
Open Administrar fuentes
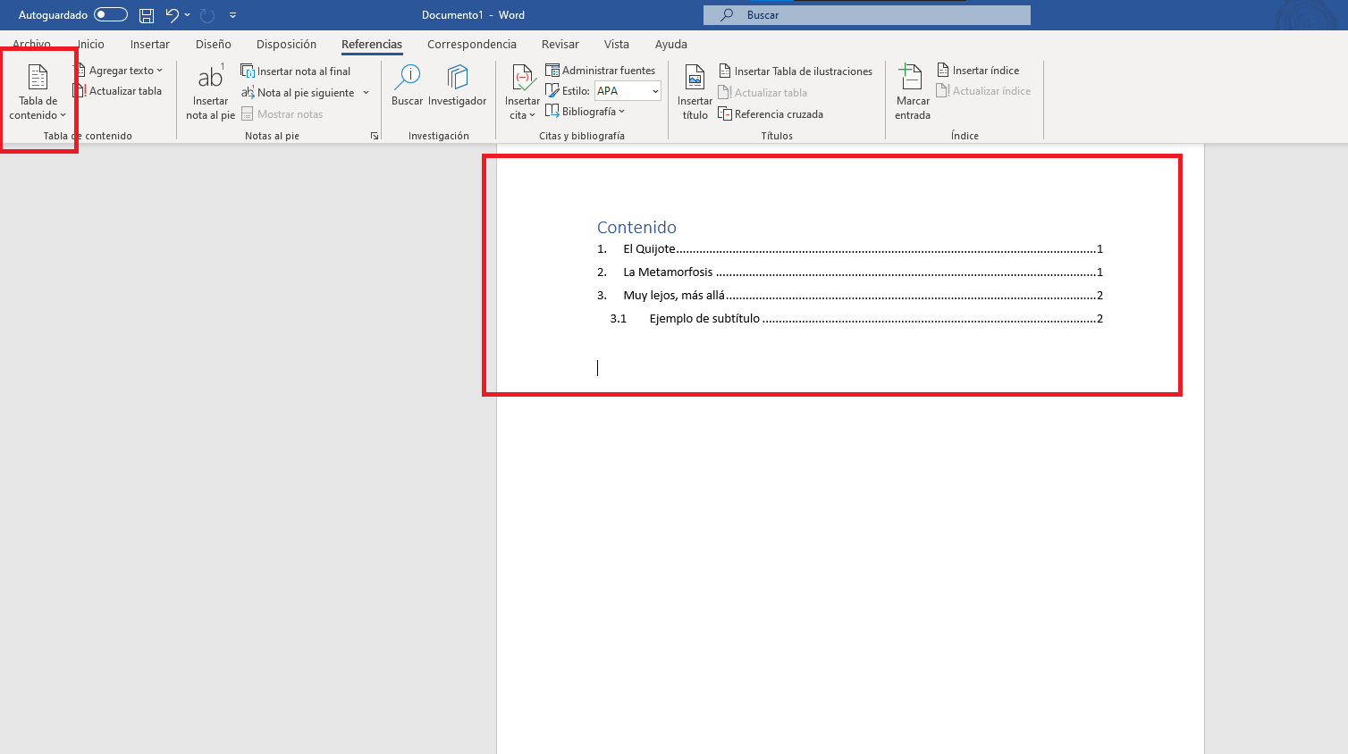point(601,71)
